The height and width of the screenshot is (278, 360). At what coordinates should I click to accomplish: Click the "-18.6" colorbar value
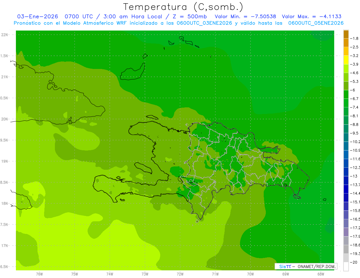(x=355, y=245)
